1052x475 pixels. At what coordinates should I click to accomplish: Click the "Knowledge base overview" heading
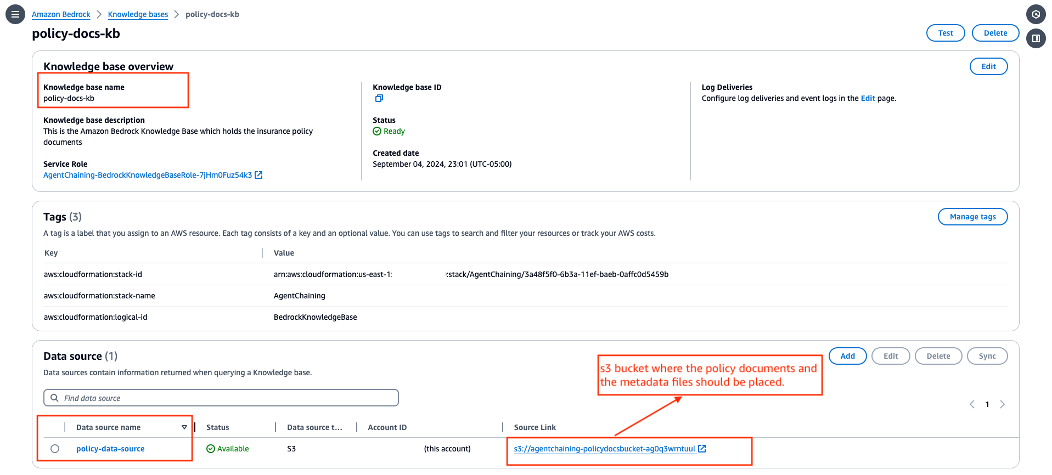(x=109, y=66)
